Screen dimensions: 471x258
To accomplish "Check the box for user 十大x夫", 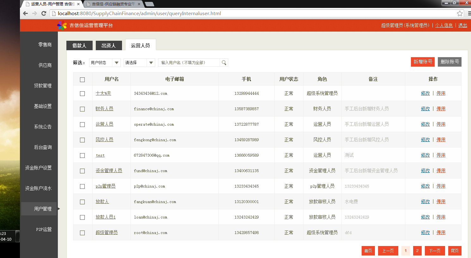I will 83,93.
